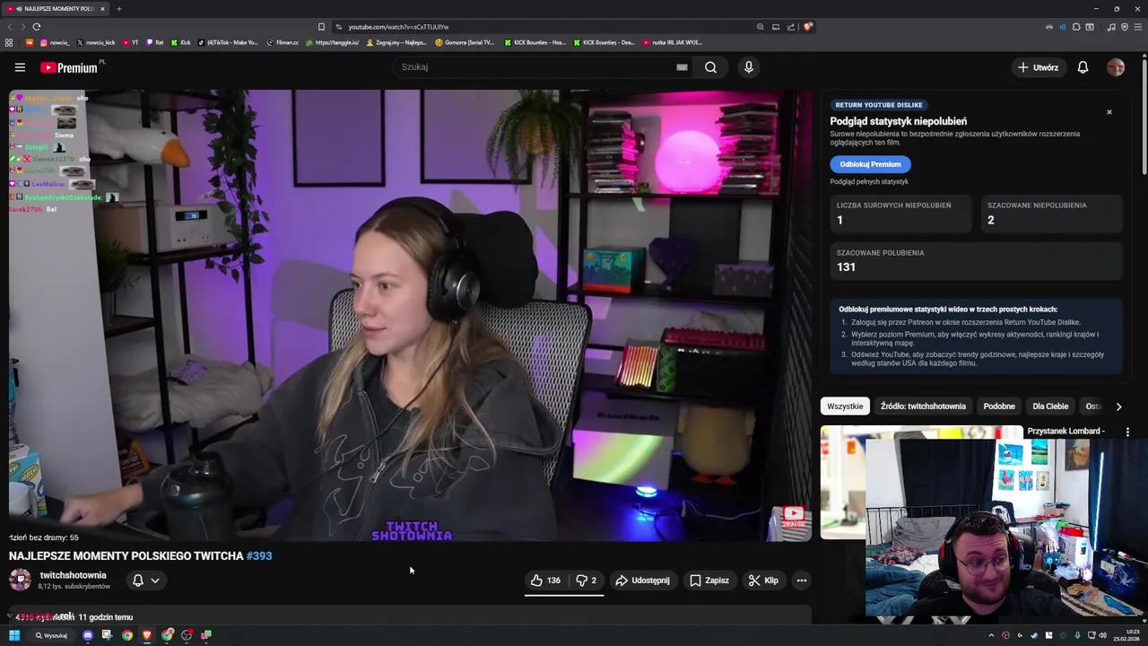This screenshot has width=1148, height=646.
Task: Open the Filman.cc bookmark
Action: (283, 42)
